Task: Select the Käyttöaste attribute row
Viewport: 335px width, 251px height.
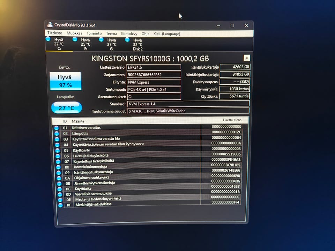Action: click(148, 150)
